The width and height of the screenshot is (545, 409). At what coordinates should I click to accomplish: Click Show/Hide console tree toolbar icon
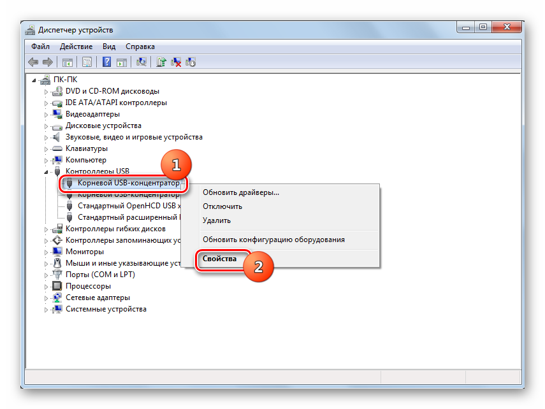click(67, 62)
